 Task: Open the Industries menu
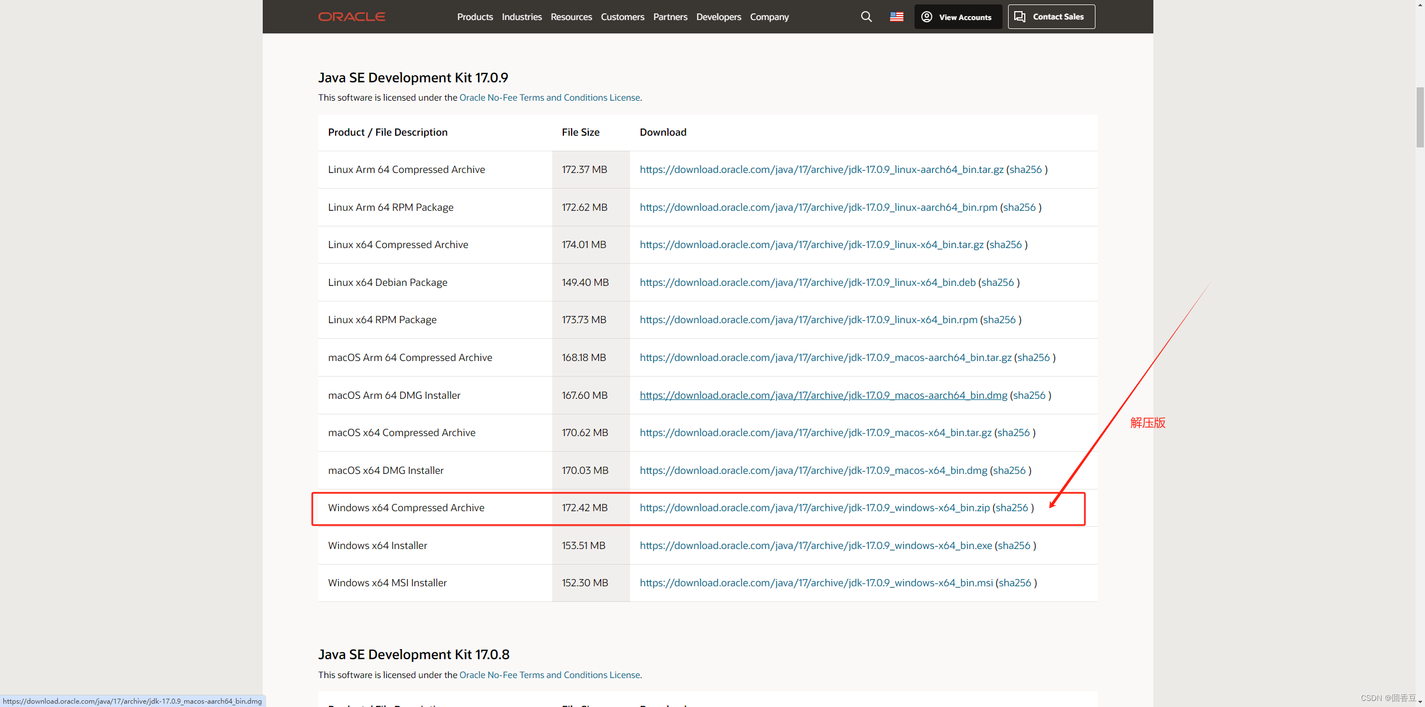pyautogui.click(x=521, y=17)
